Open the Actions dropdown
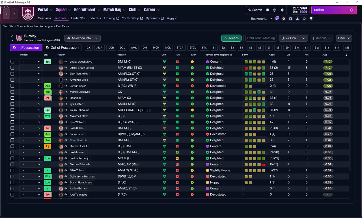This screenshot has height=218, width=362. click(321, 38)
